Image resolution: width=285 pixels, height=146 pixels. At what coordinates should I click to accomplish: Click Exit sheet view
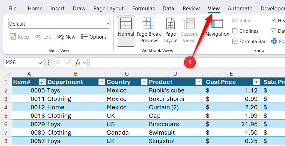(x=43, y=37)
